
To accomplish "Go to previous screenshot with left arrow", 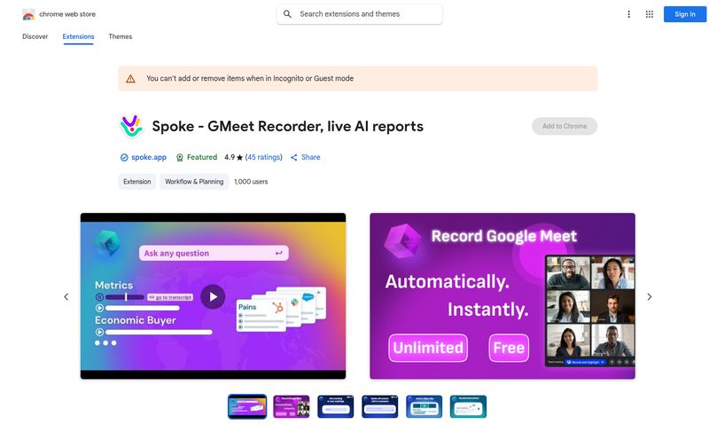I will coord(66,296).
